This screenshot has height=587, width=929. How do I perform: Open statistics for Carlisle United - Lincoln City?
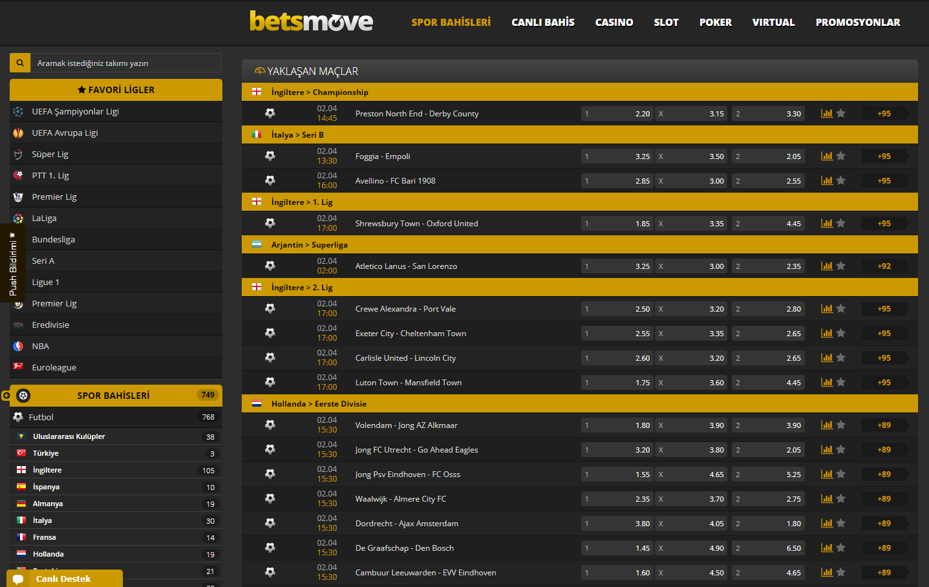(x=827, y=358)
